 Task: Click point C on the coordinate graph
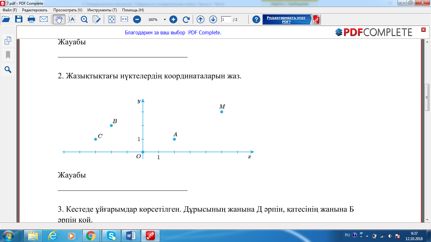[x=96, y=139]
